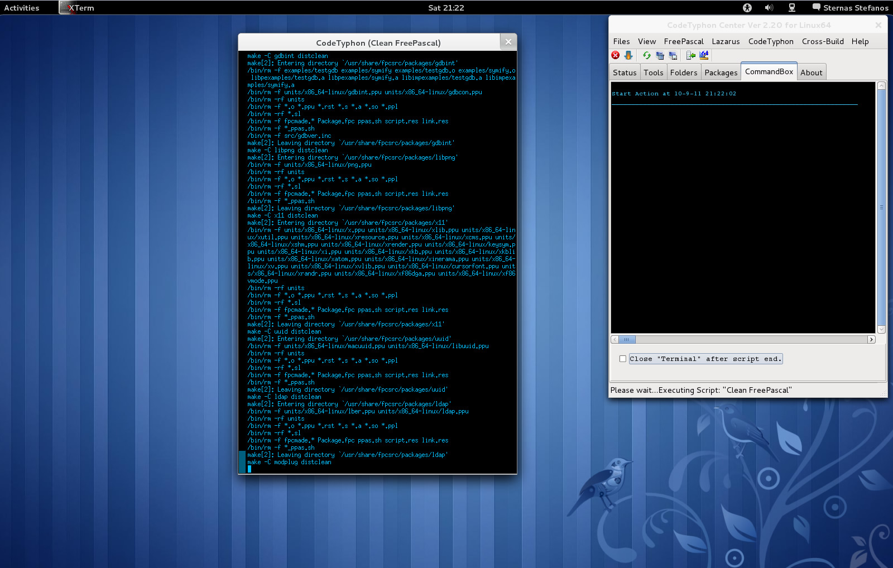893x568 pixels.
Task: Open the Activities overview
Action: pyautogui.click(x=22, y=8)
